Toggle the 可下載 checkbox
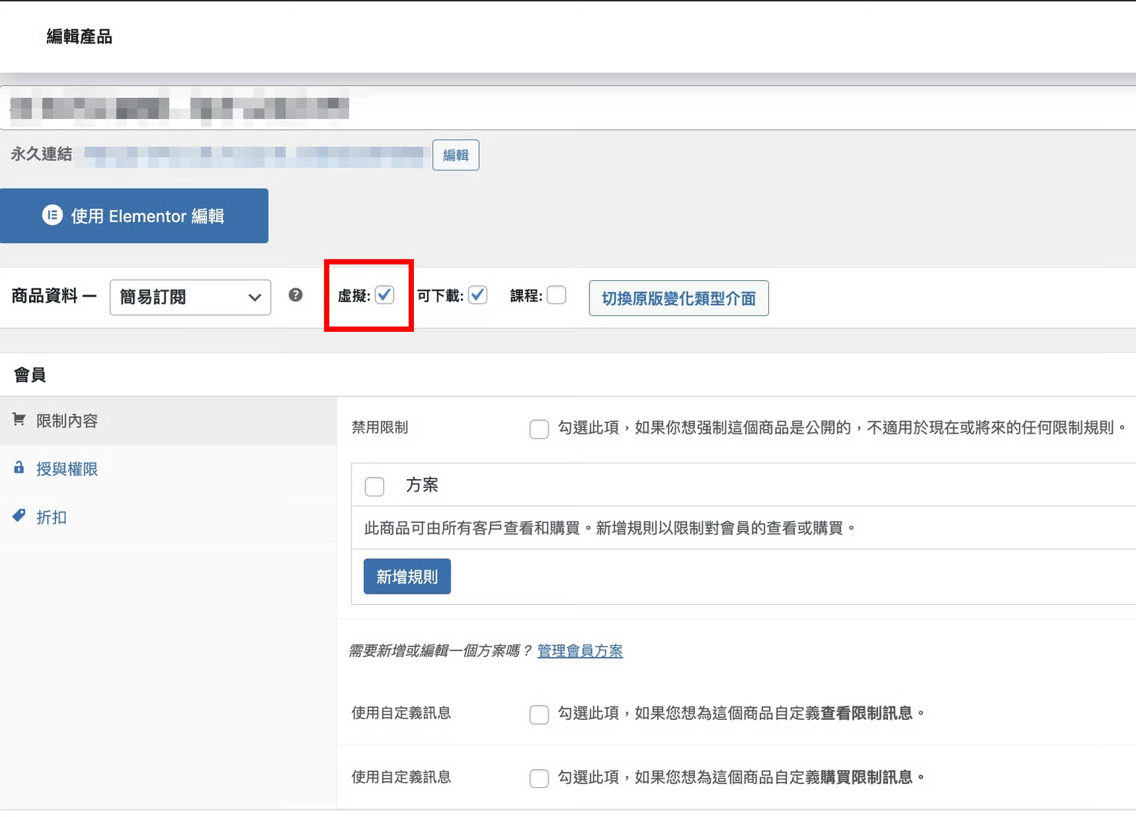1136x817 pixels. (x=478, y=295)
